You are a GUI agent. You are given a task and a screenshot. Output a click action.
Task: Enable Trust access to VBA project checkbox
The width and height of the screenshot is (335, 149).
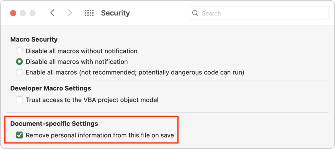pos(20,100)
